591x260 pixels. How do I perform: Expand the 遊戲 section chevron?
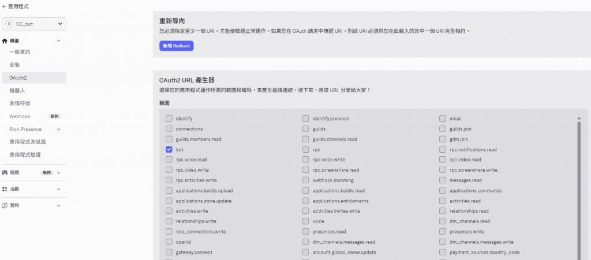(x=58, y=173)
